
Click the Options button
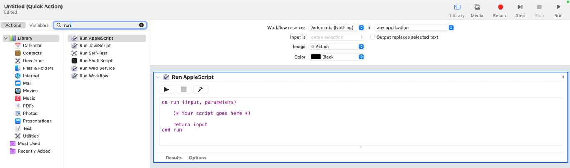[x=197, y=158]
